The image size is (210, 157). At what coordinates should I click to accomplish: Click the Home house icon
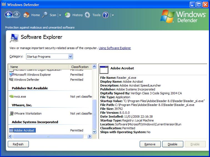[x=26, y=15]
